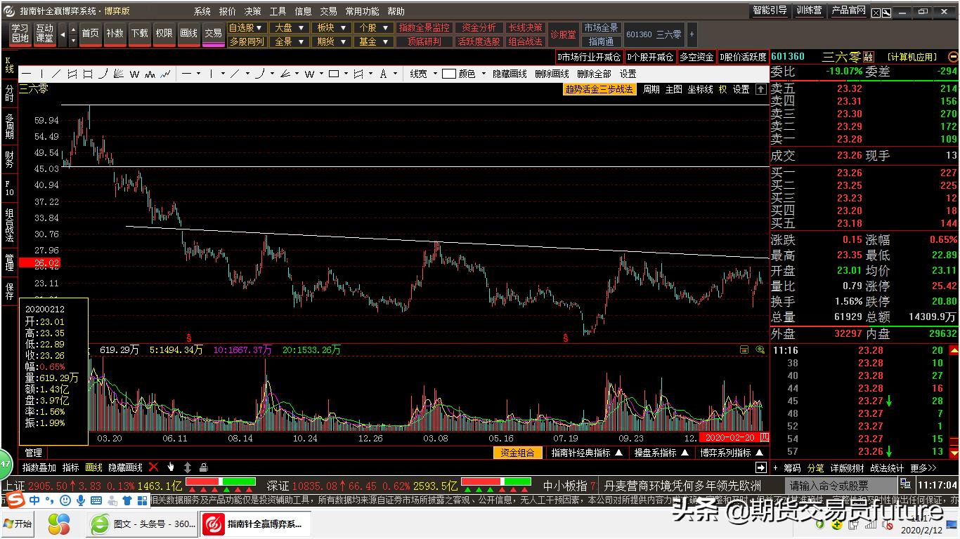Click the 融 margin badge icon
Viewport: 960px width, 539px height.
point(869,57)
